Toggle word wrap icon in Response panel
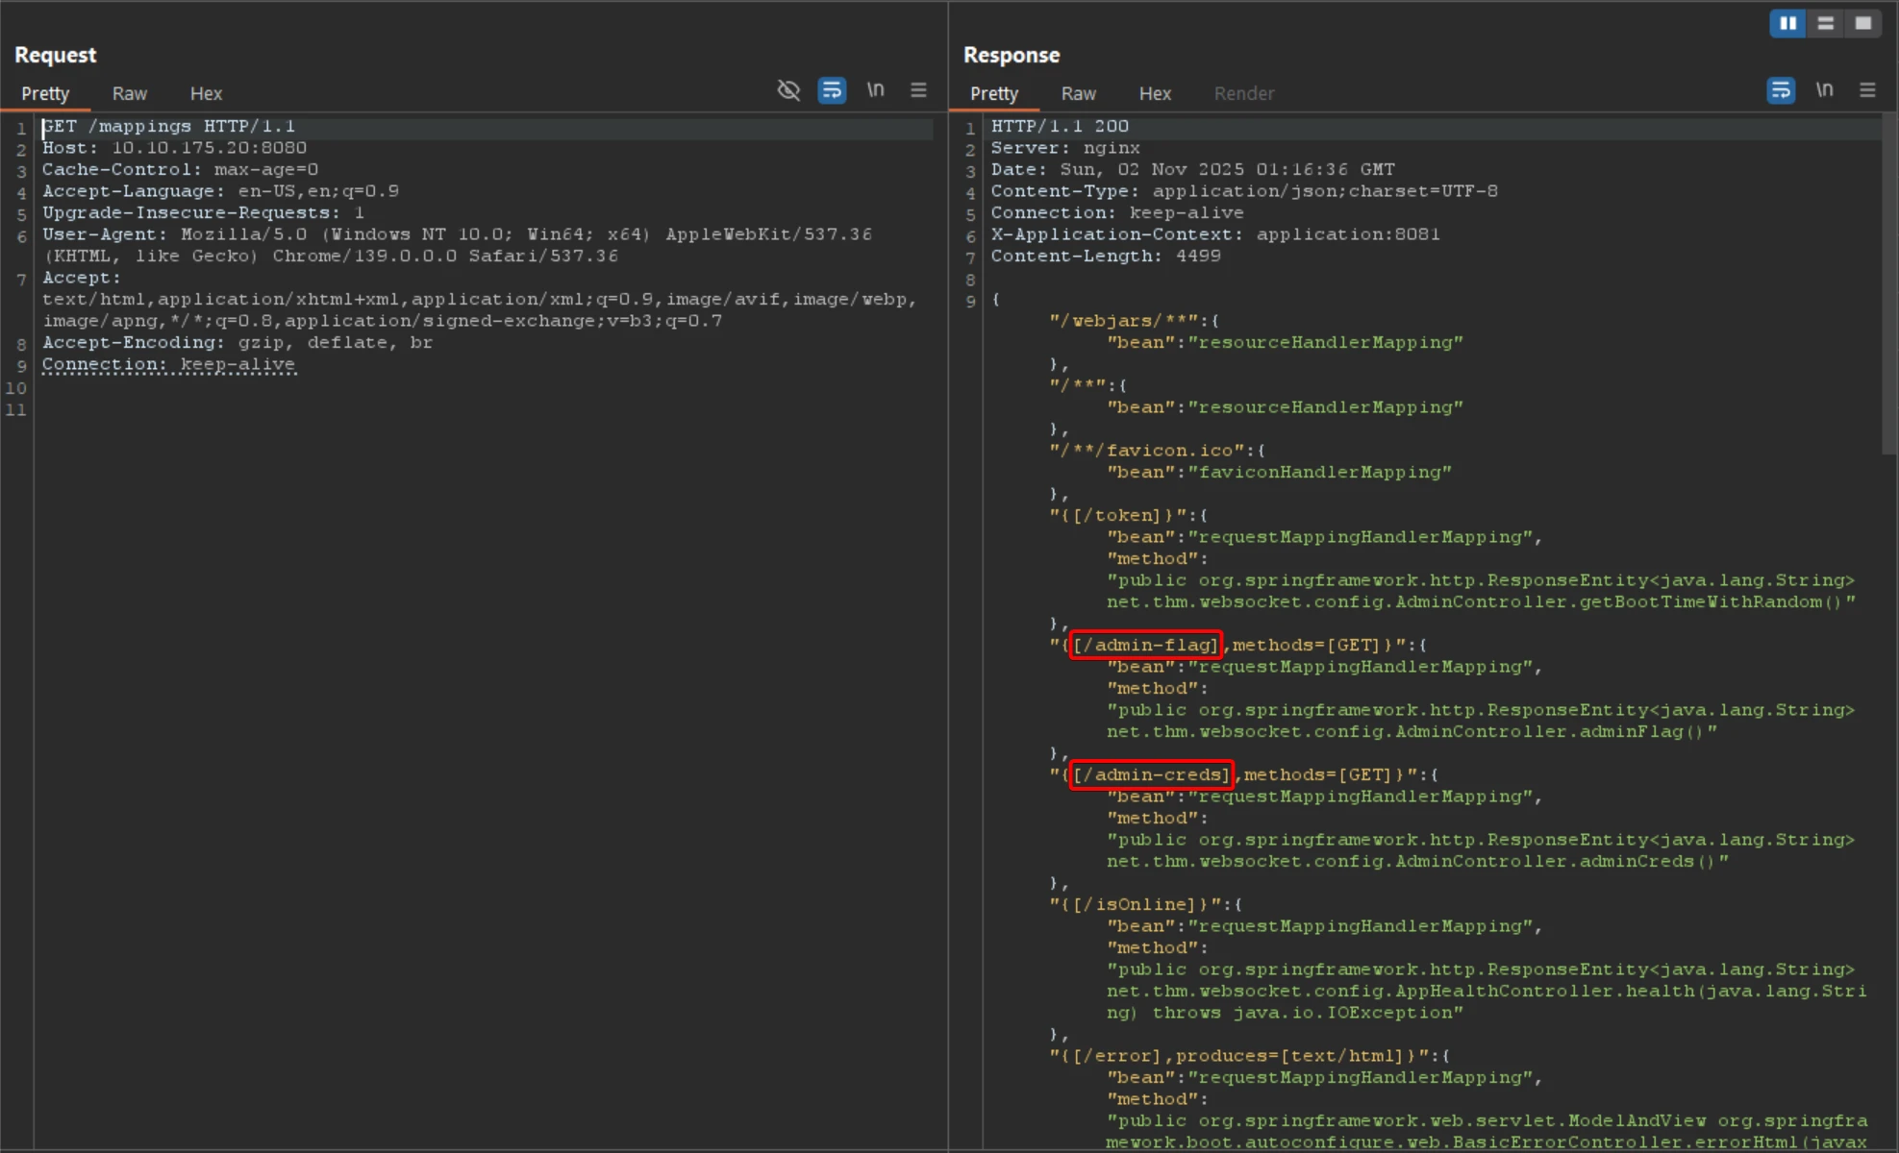 point(1781,90)
